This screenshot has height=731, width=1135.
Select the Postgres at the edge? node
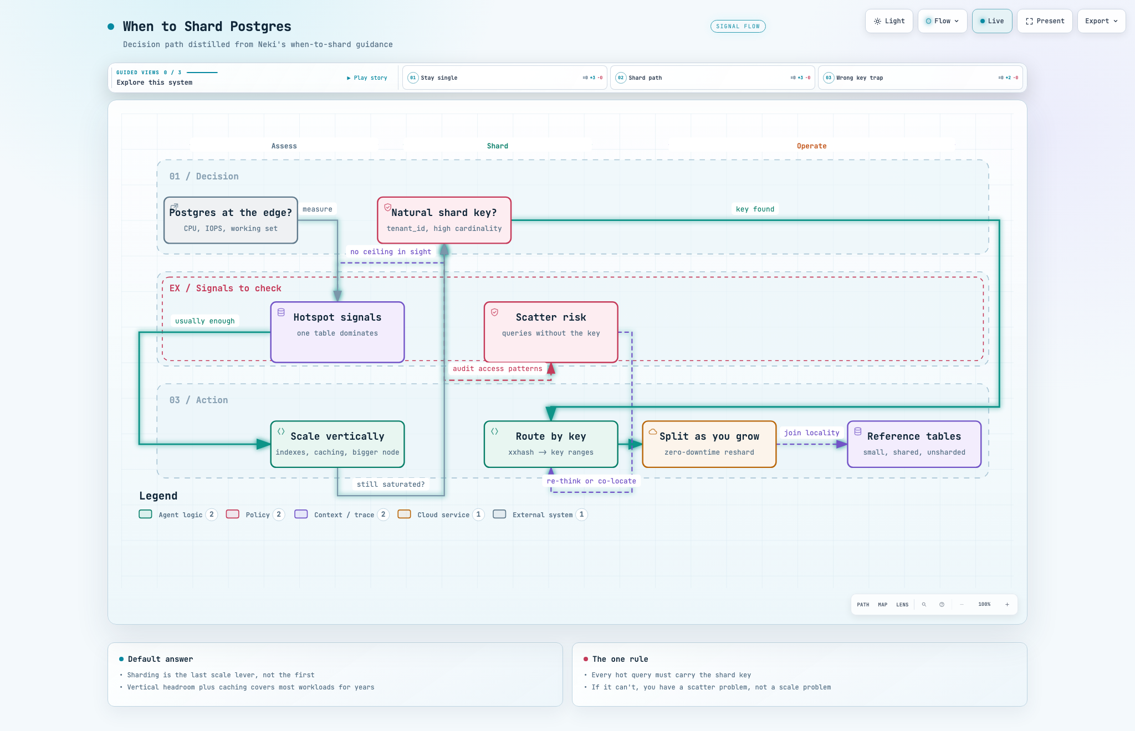[231, 220]
